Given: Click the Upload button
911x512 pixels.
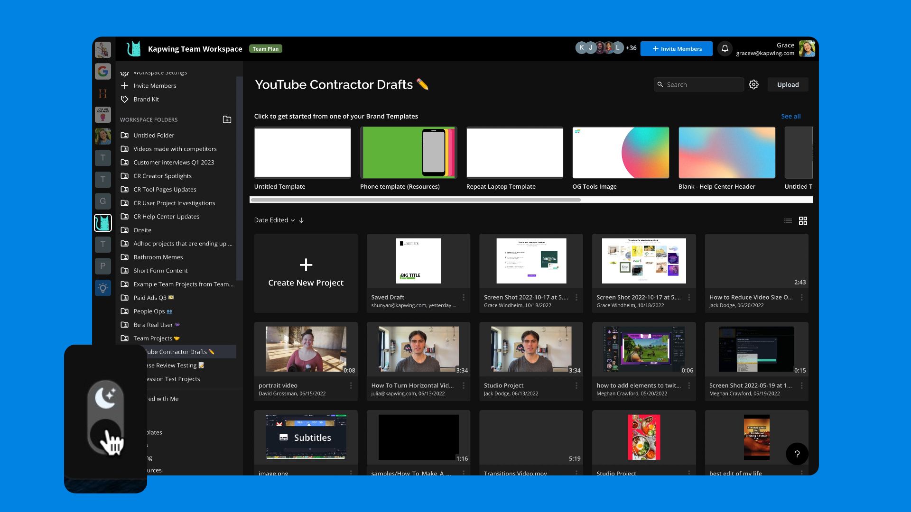Looking at the screenshot, I should (788, 84).
